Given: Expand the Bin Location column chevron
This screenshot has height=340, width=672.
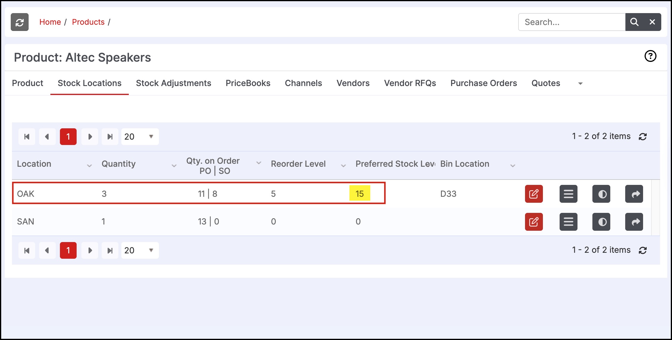Looking at the screenshot, I should coord(512,166).
